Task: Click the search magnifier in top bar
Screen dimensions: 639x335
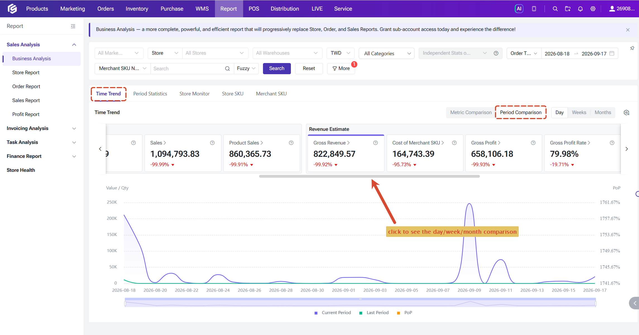Action: click(x=555, y=9)
